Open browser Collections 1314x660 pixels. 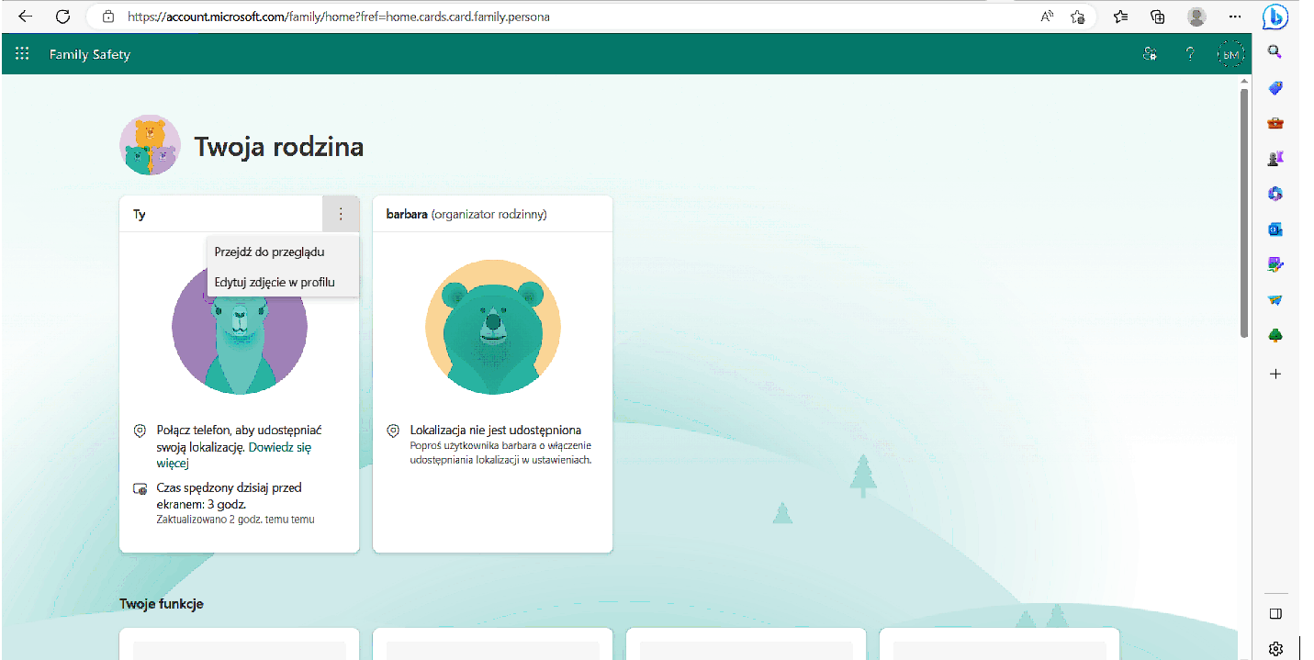pos(1158,17)
